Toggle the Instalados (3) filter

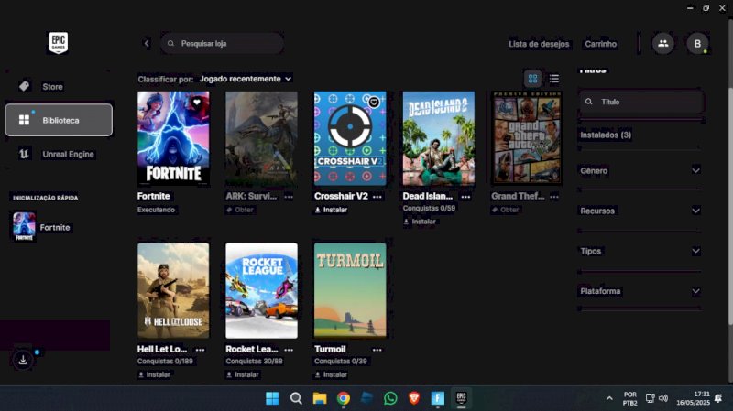(606, 135)
